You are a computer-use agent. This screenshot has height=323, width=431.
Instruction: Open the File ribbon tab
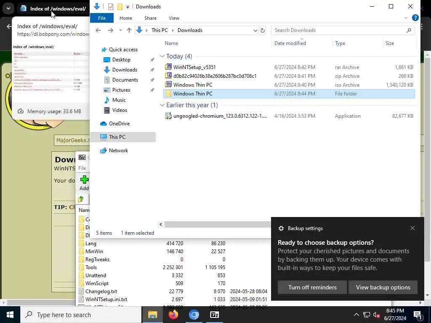(x=102, y=18)
